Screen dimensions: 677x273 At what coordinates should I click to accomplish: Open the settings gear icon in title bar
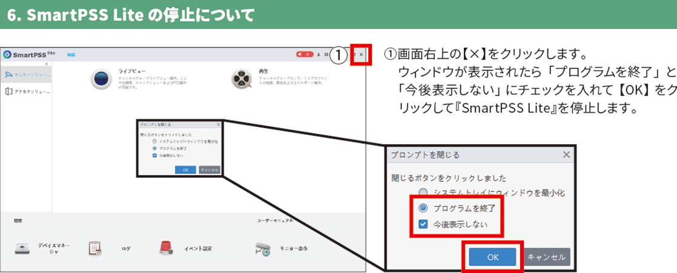[326, 55]
